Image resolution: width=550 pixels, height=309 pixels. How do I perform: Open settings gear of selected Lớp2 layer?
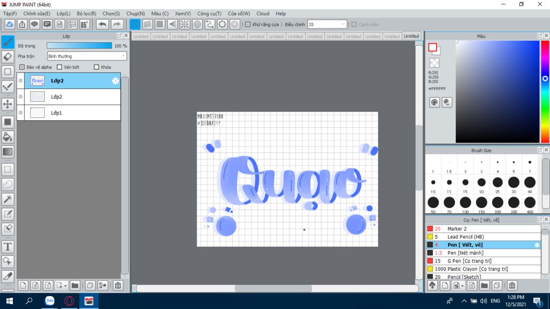[115, 81]
